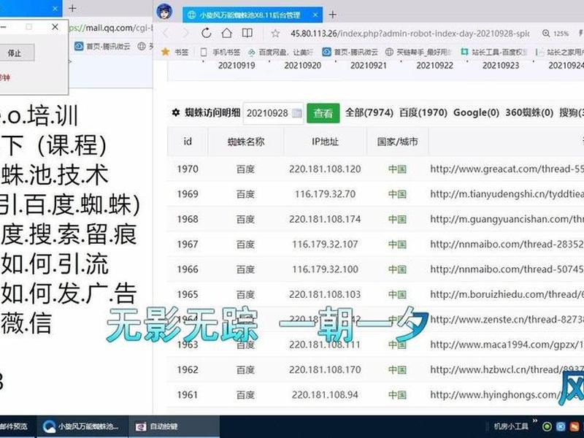Select the 20210921 date on the chart
The image size is (584, 438).
pos(369,66)
